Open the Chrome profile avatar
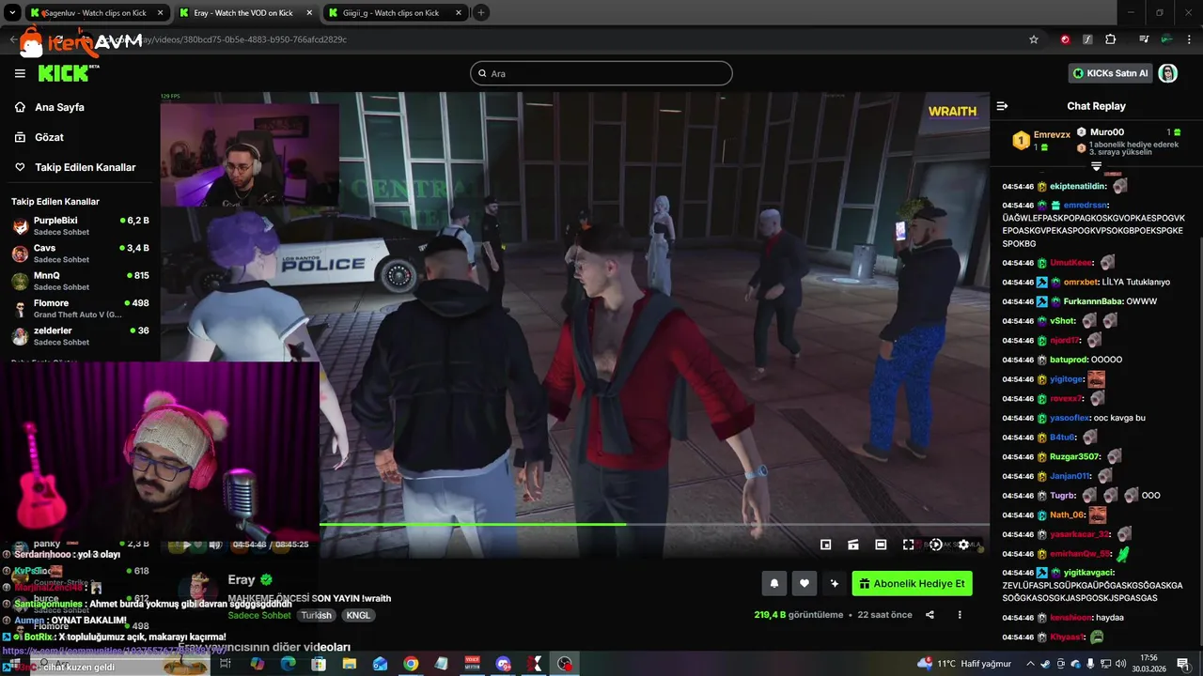The image size is (1203, 676). 1166,39
